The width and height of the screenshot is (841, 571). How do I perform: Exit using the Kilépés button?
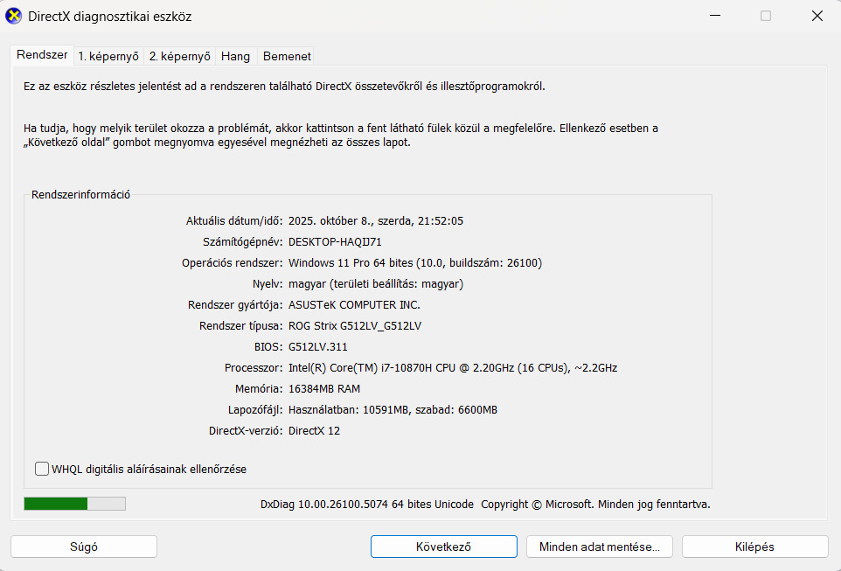754,547
